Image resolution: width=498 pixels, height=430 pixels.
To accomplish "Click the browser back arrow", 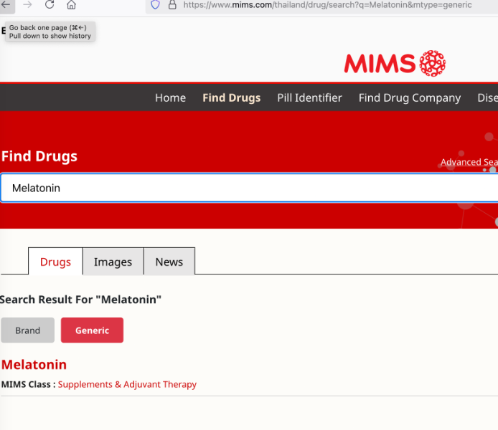I will 6,5.
